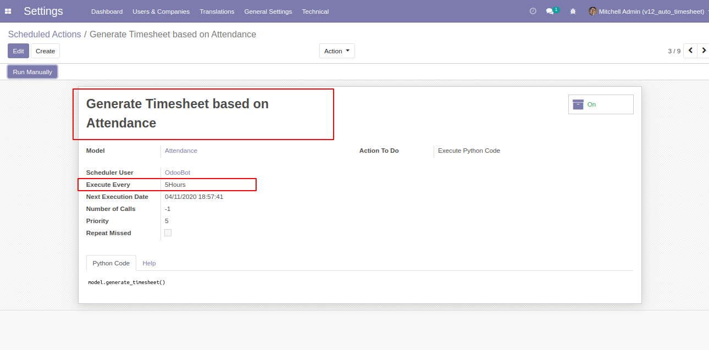Click next execution date 04/11/2020 18:57:41
Image resolution: width=709 pixels, height=350 pixels.
pos(194,197)
